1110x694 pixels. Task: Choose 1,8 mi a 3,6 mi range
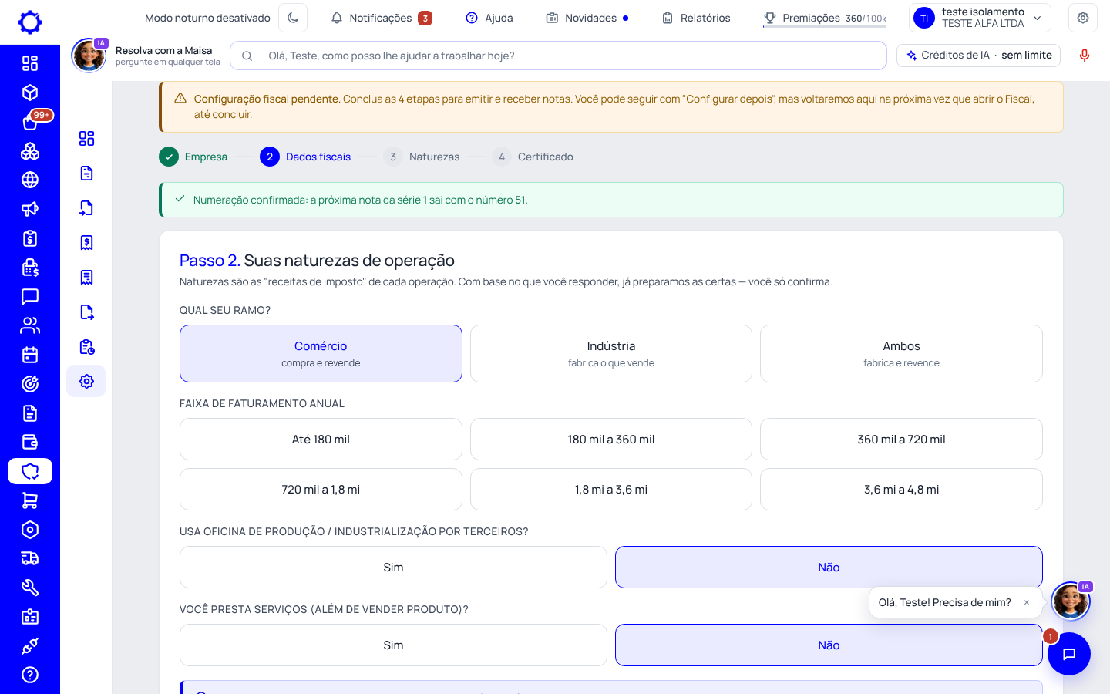(x=611, y=489)
